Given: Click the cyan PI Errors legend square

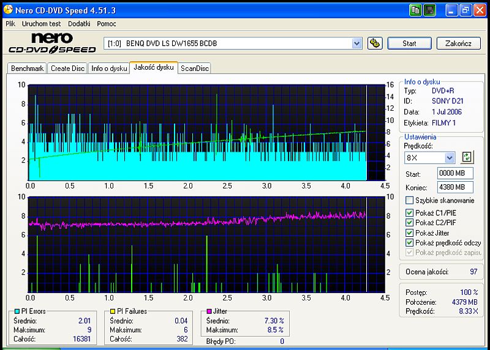Looking at the screenshot, I should click(x=17, y=311).
